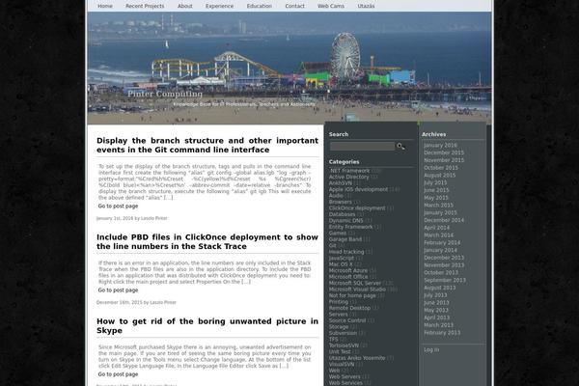The height and width of the screenshot is (386, 579).
Task: Open the Dynamic DNS category
Action: pos(346,221)
